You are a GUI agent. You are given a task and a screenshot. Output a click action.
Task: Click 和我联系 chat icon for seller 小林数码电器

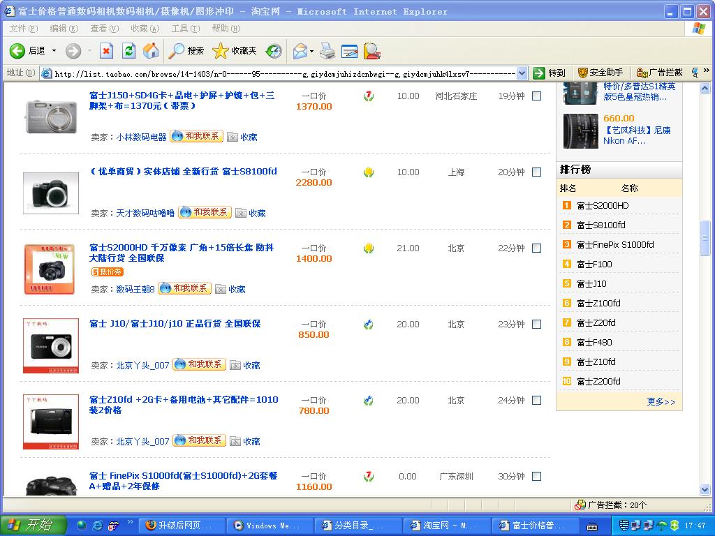pyautogui.click(x=196, y=137)
